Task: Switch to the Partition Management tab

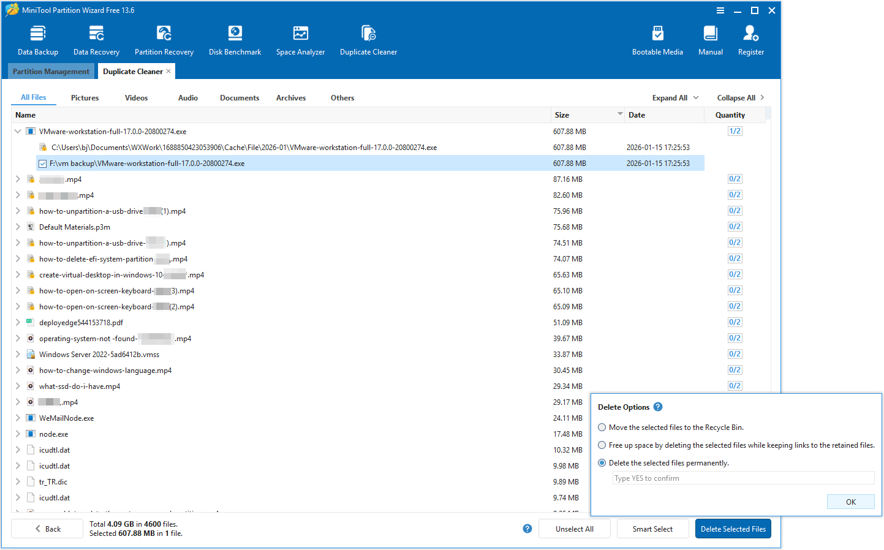Action: coord(51,71)
